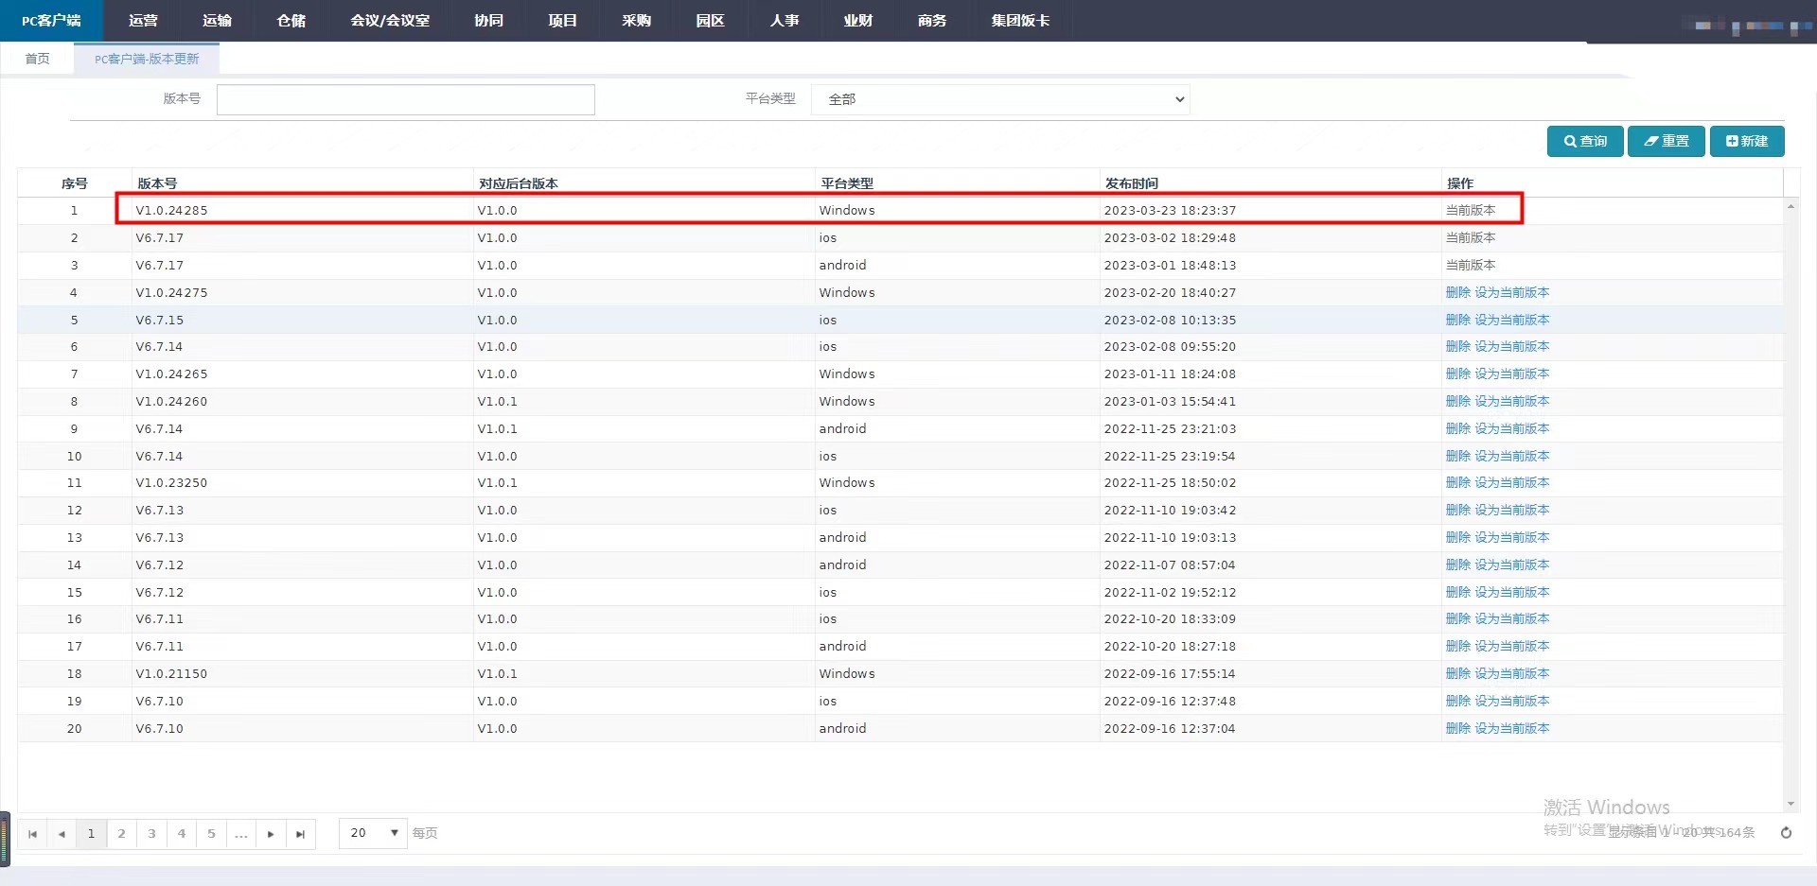Click the pagination ellipsis for more pages
Screen dimensions: 1817x886
(241, 834)
